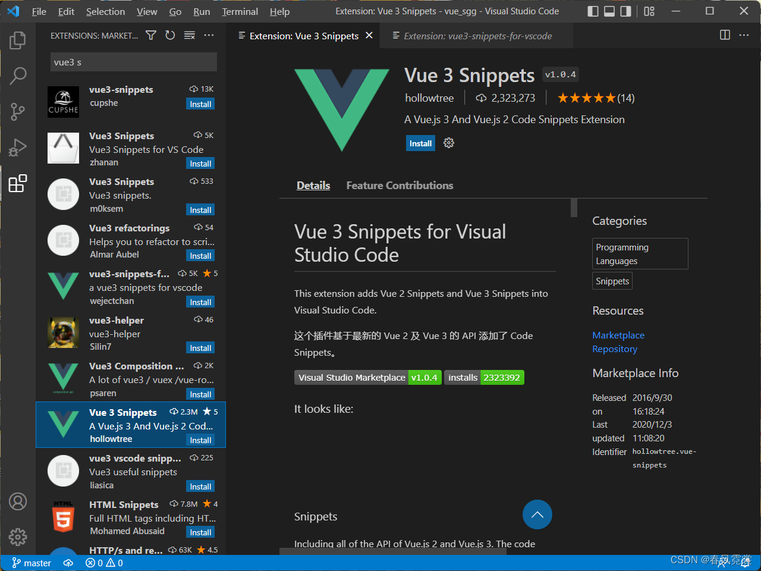The height and width of the screenshot is (571, 761).
Task: Install Vue3 Snippets by zhanan
Action: [200, 164]
